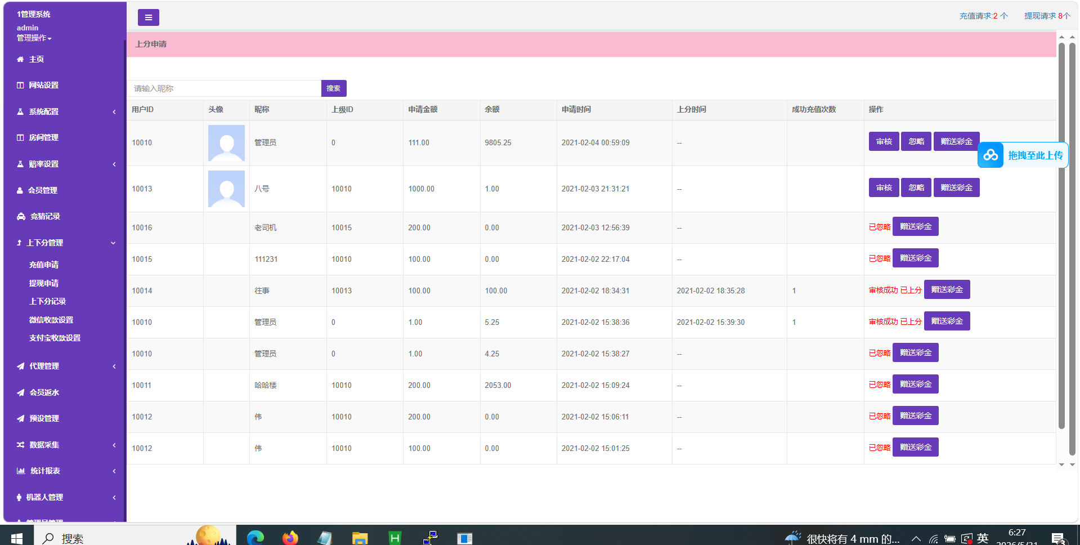This screenshot has height=545, width=1080.
Task: Click the cloud upload 拖拽至此上传 icon
Action: click(x=991, y=155)
